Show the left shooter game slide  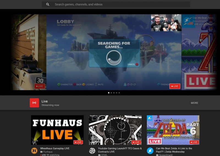(x=29, y=52)
